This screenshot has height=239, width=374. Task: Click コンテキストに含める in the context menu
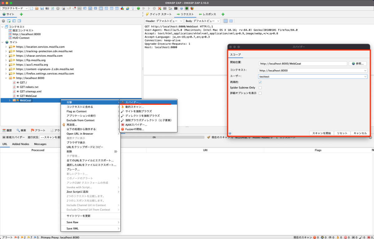[x=90, y=107]
